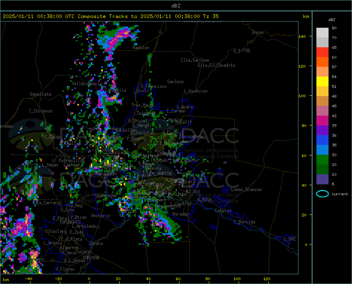This screenshot has width=352, height=284.
Task: Select the green 30 dBZ legend swatch
Action: [x=322, y=160]
